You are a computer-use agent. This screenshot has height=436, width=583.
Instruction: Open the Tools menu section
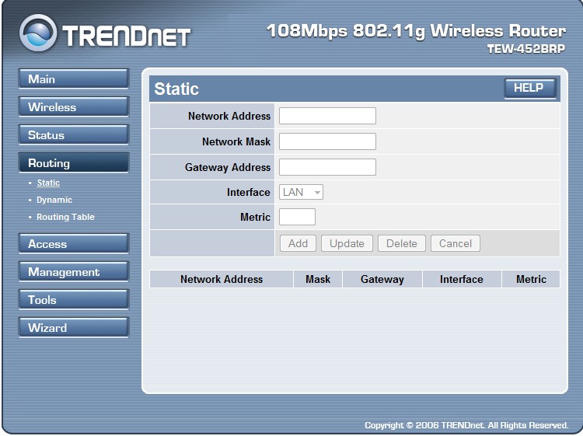click(74, 299)
